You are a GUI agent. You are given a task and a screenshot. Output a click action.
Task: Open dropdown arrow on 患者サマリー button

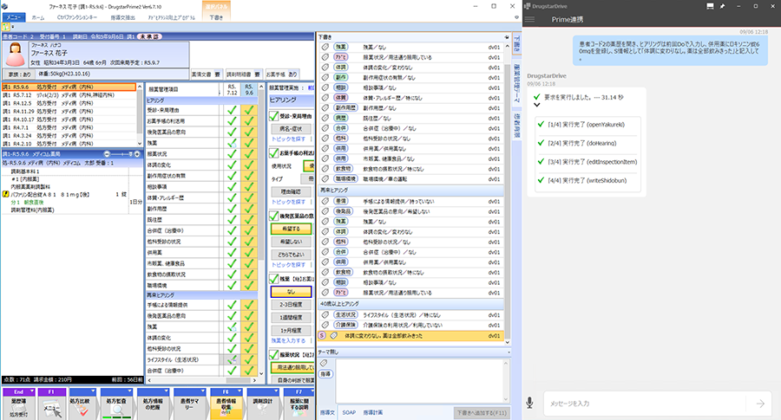coord(203,391)
